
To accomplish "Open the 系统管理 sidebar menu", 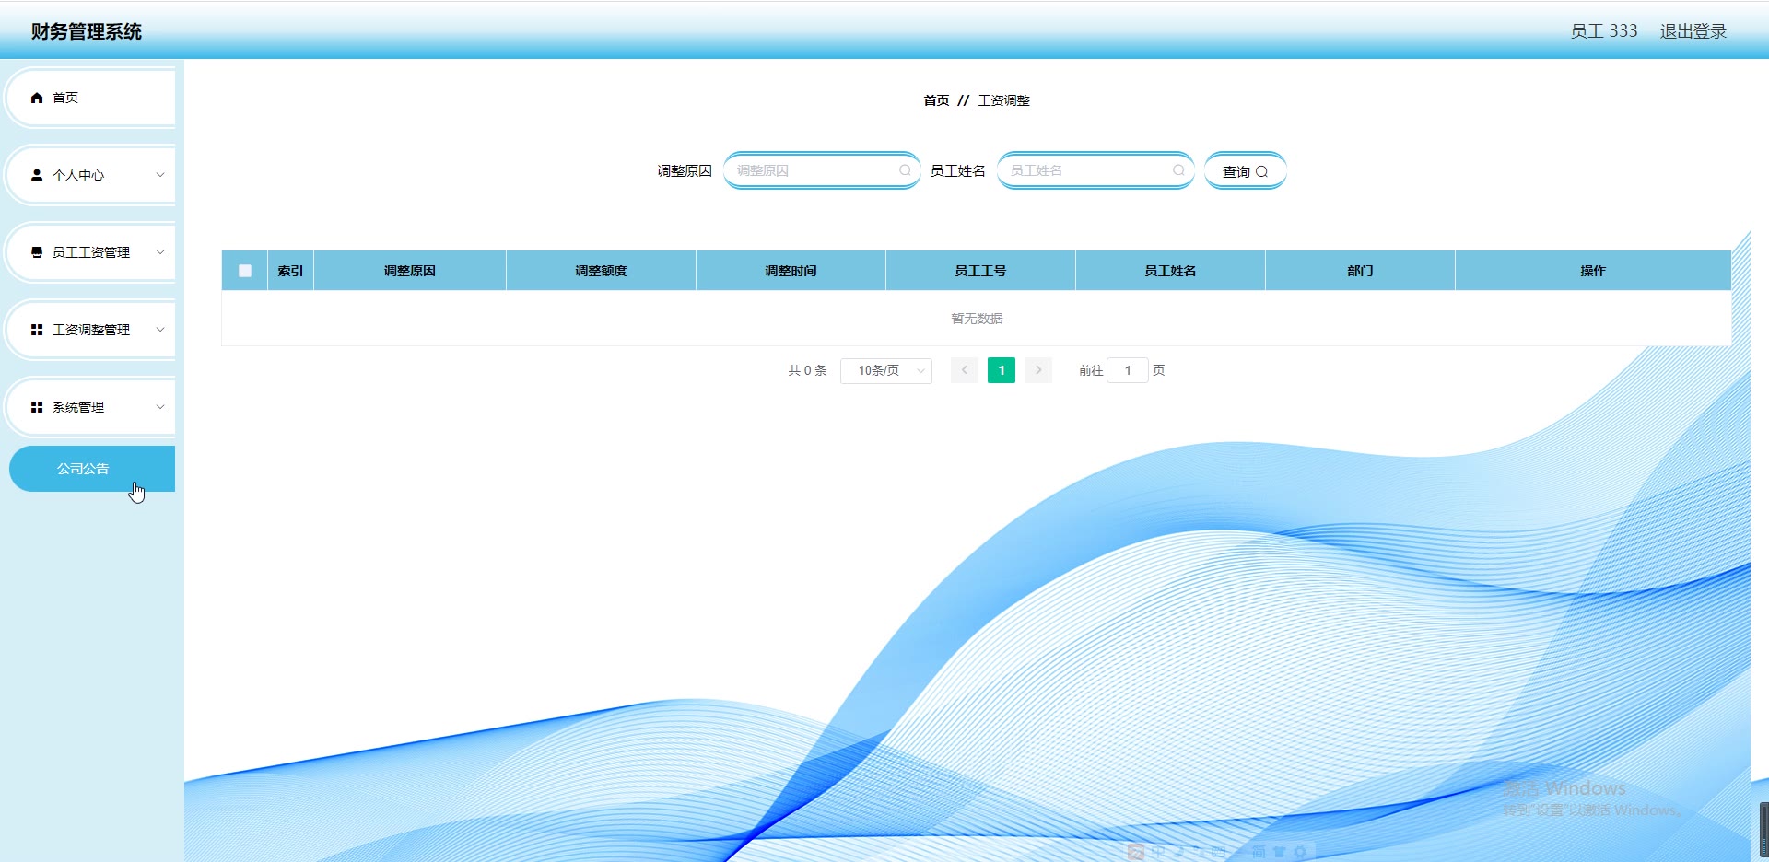I will [92, 407].
